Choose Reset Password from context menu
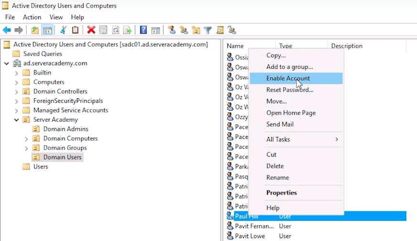The image size is (417, 241). point(289,90)
